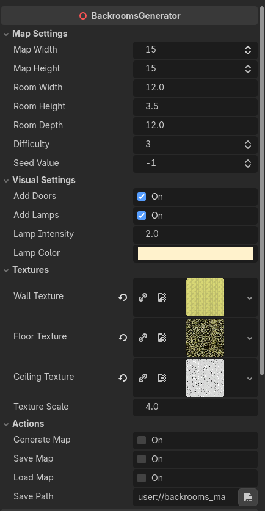Click the speckled Floor Texture thumbnail
The image size is (265, 511).
205,338
